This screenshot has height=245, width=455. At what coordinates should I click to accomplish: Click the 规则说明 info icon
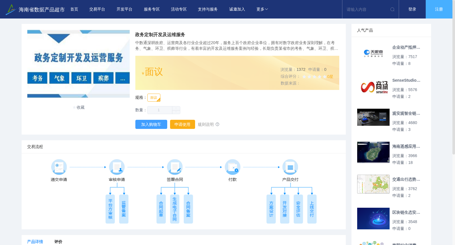[218, 124]
